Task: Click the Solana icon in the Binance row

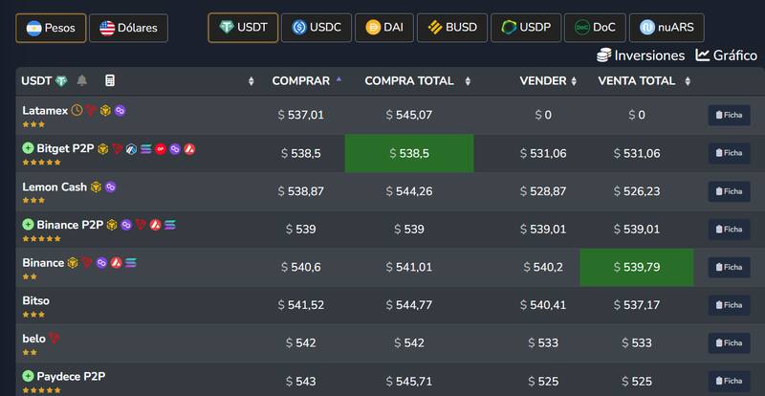Action: (131, 263)
